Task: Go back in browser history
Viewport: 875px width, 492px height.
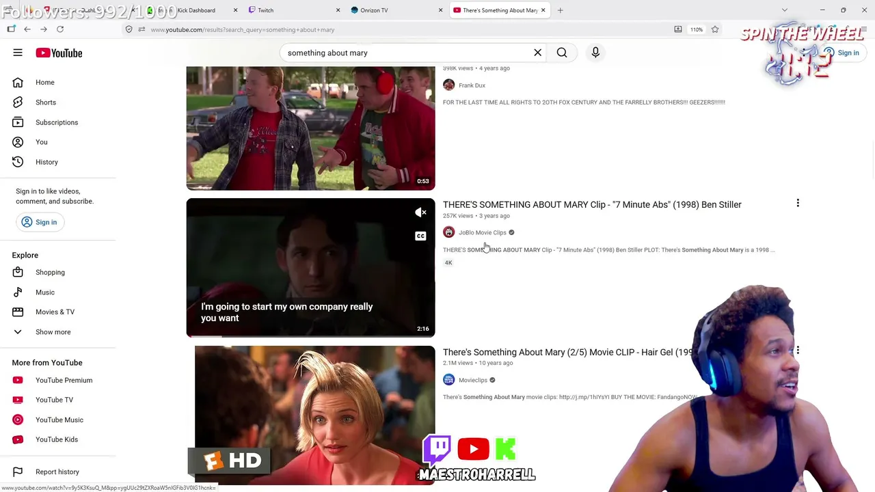Action: [x=27, y=29]
